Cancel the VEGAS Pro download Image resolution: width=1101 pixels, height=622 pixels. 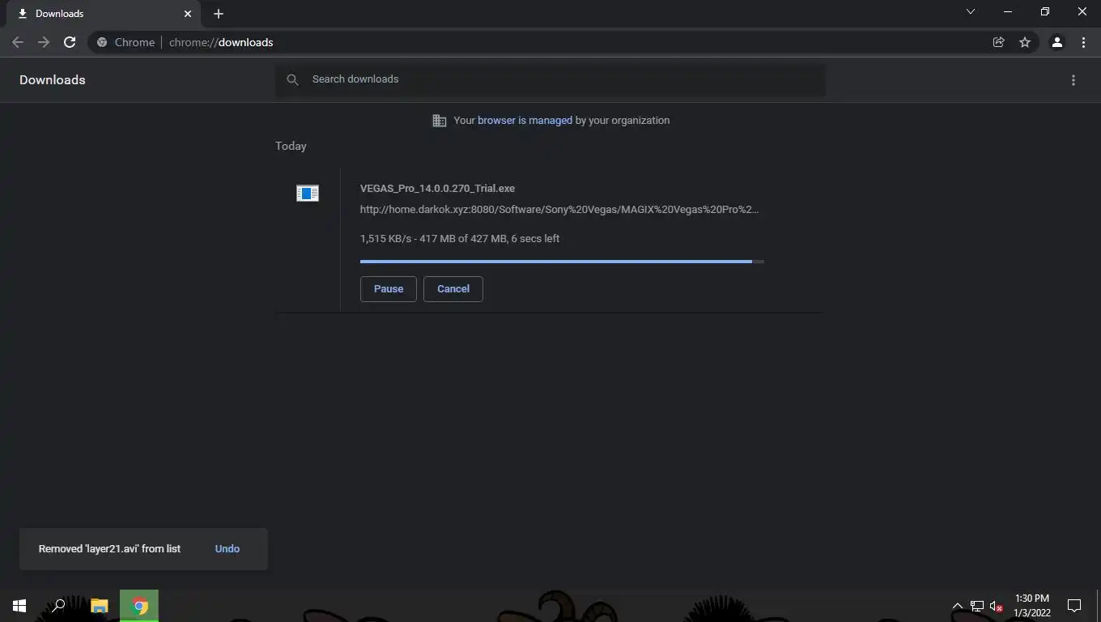(x=453, y=289)
